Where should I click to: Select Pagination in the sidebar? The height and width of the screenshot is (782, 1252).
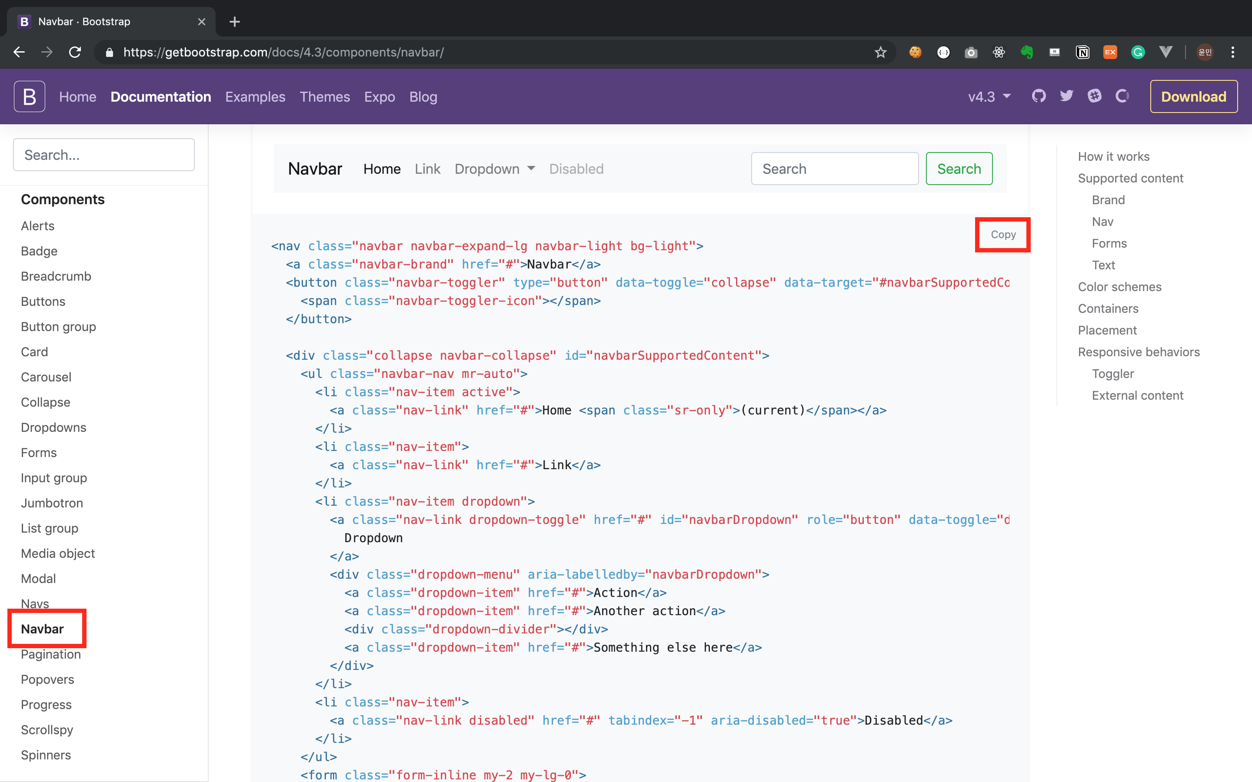[51, 654]
